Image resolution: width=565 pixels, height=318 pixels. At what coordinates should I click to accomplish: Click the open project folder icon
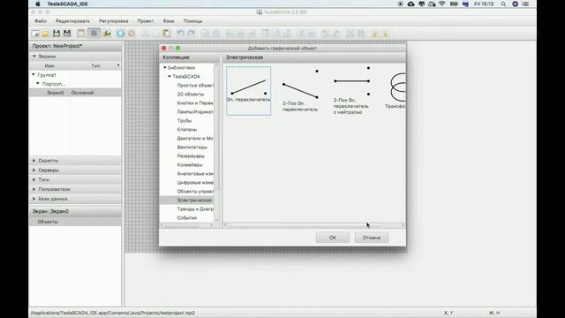click(x=45, y=34)
